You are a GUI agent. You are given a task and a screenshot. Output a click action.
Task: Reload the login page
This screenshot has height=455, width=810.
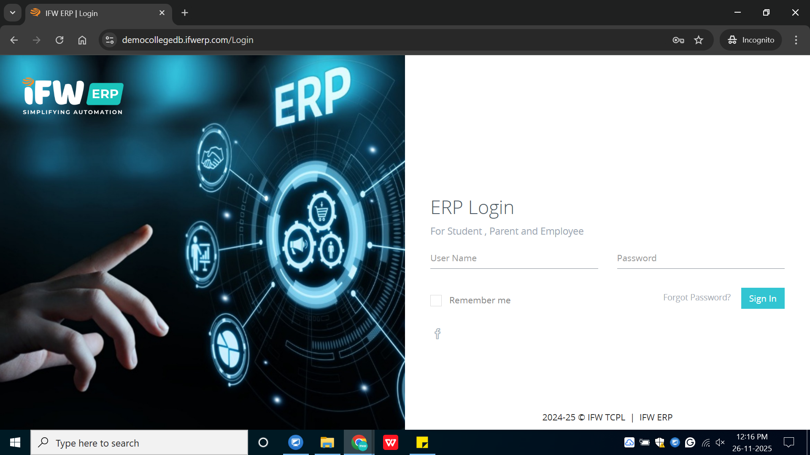pos(59,40)
